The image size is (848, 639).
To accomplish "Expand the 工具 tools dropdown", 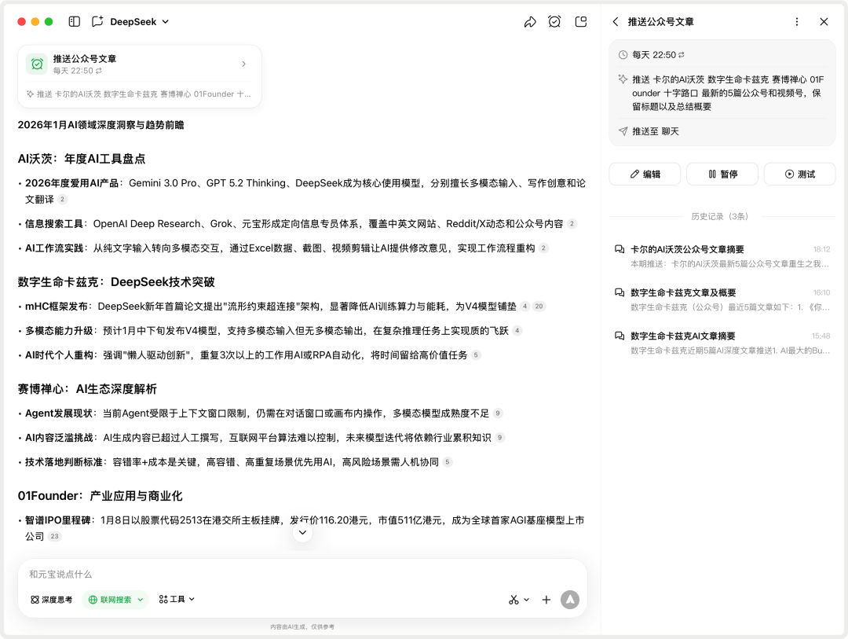I will point(176,599).
